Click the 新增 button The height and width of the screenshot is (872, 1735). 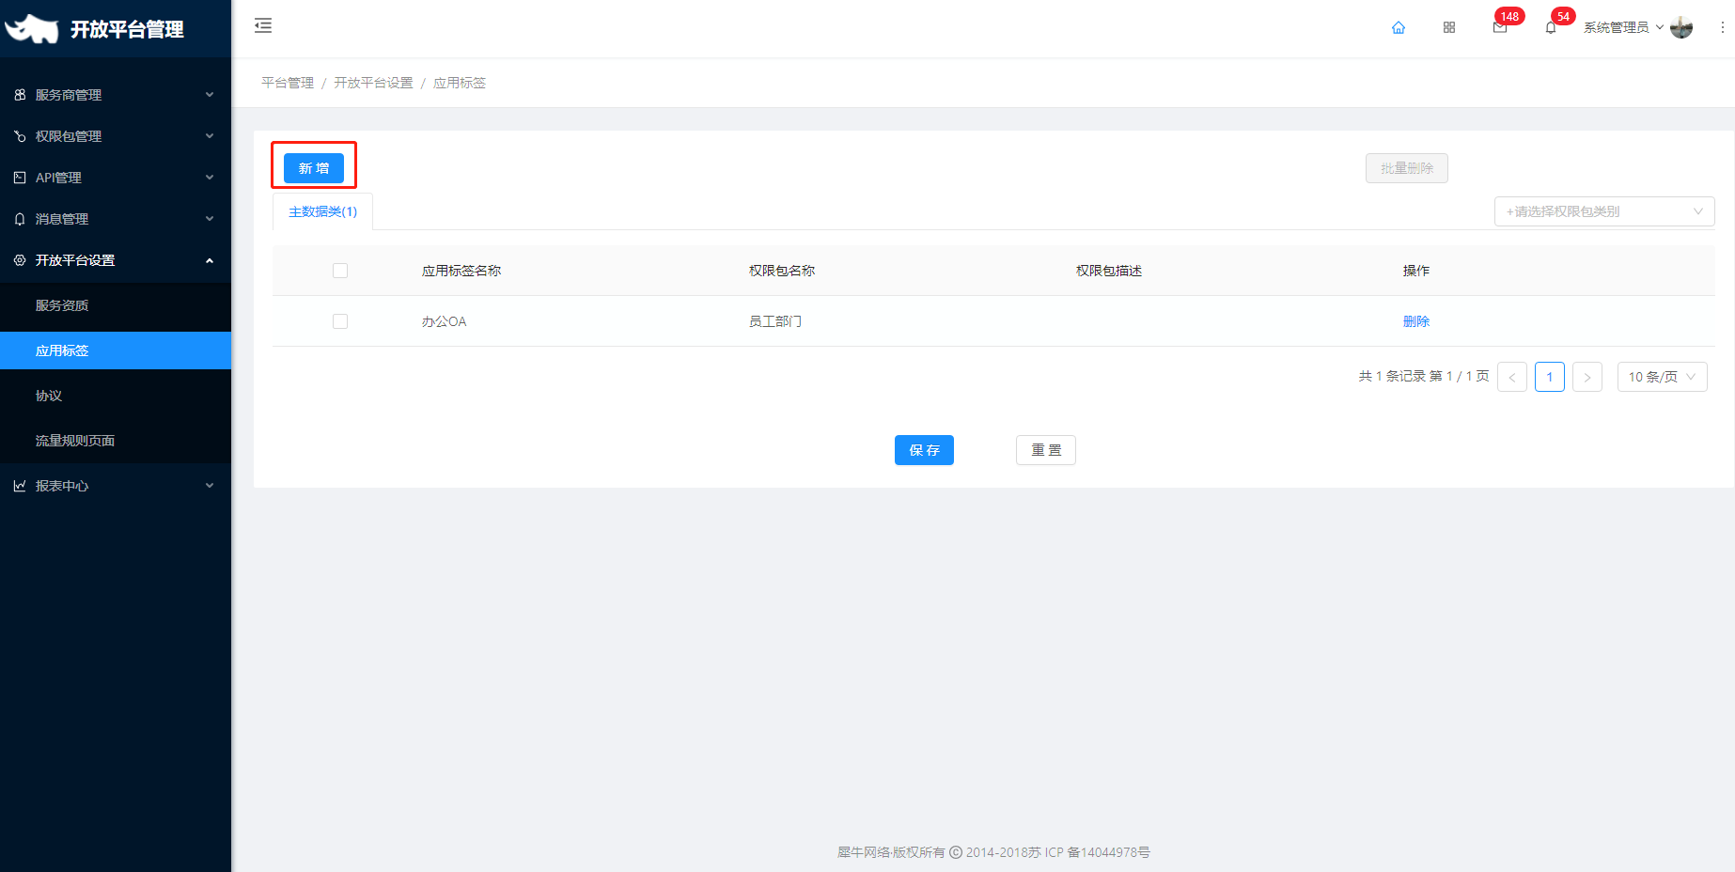click(x=314, y=168)
